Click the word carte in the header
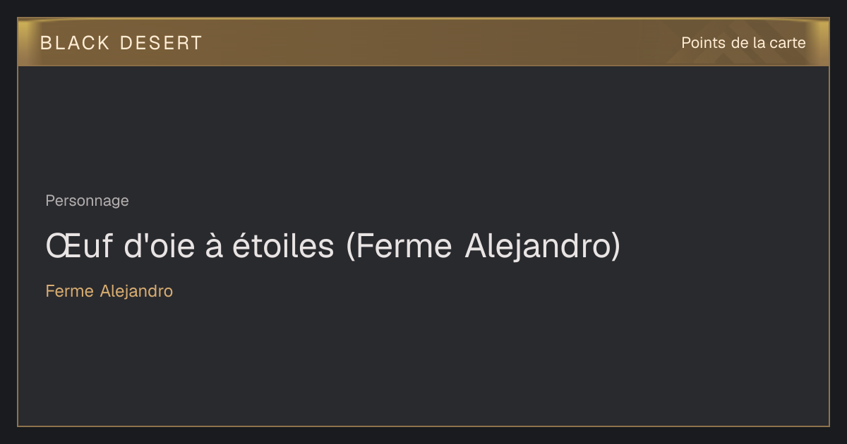The image size is (847, 444). pos(787,43)
